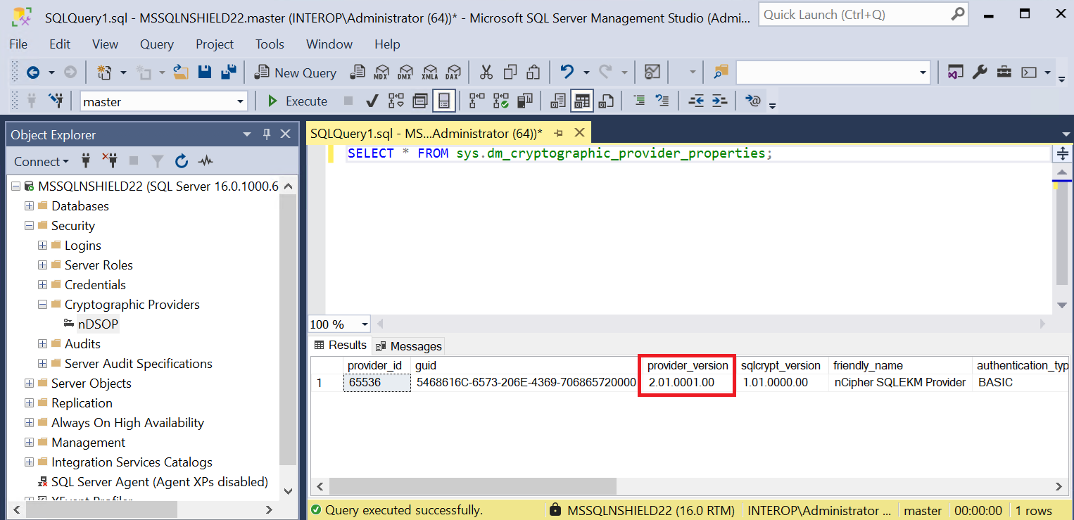1074x520 pixels.
Task: Expand the Databases node
Action: (30, 205)
